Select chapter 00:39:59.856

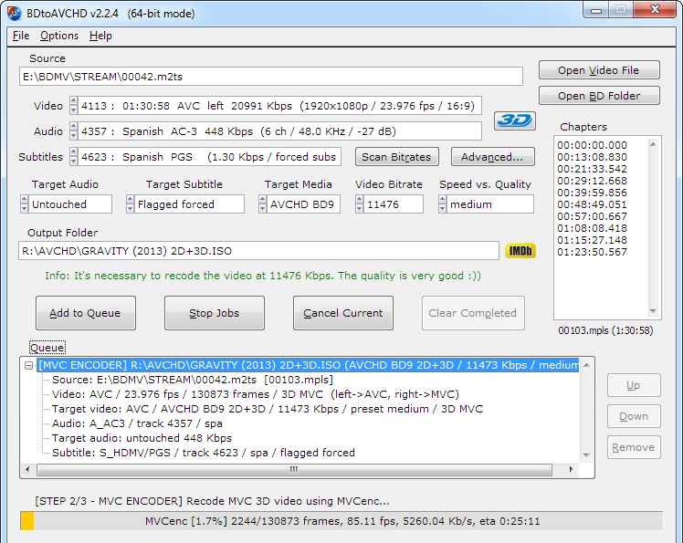pos(592,193)
